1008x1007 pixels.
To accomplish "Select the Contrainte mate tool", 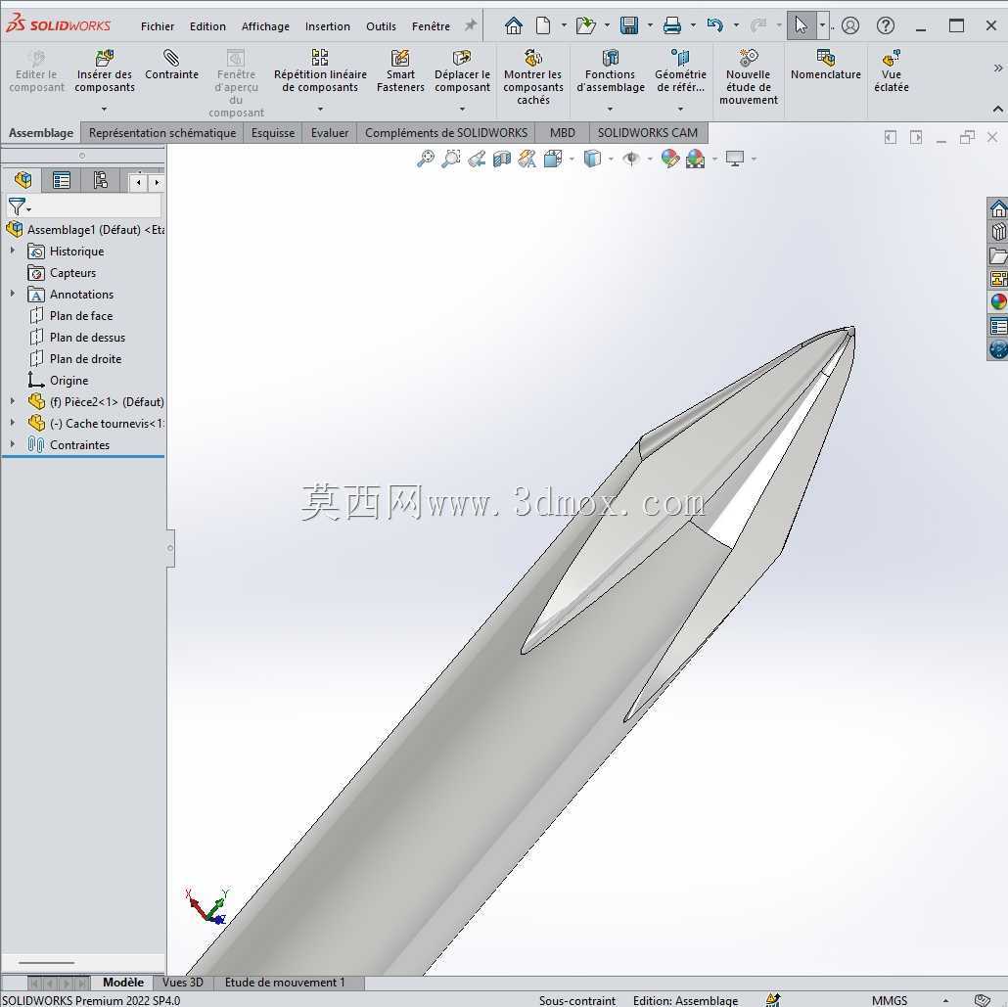I will (171, 65).
